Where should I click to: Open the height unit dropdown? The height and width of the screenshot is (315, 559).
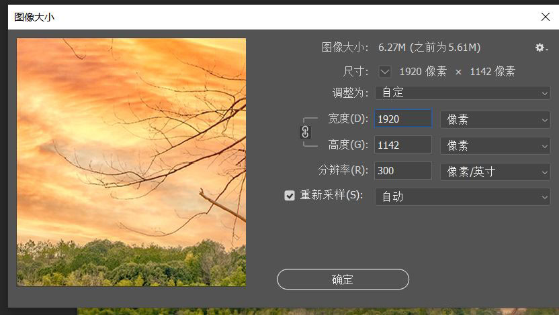[x=495, y=145]
